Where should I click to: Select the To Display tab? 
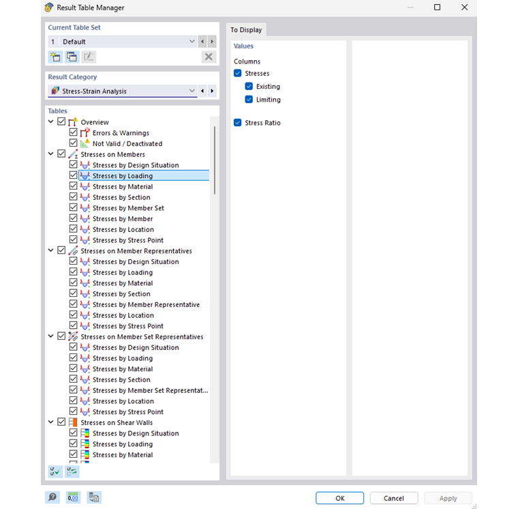click(x=246, y=30)
